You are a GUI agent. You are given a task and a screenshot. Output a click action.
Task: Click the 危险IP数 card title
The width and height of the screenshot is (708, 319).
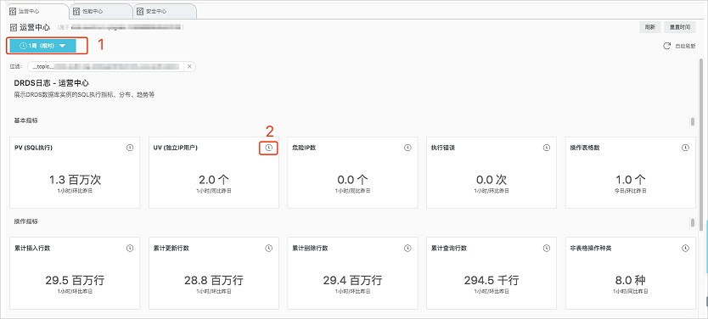pyautogui.click(x=304, y=148)
